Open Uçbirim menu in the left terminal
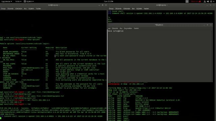Image resolution: width=216 pixels, height=121 pixels. click(x=31, y=8)
